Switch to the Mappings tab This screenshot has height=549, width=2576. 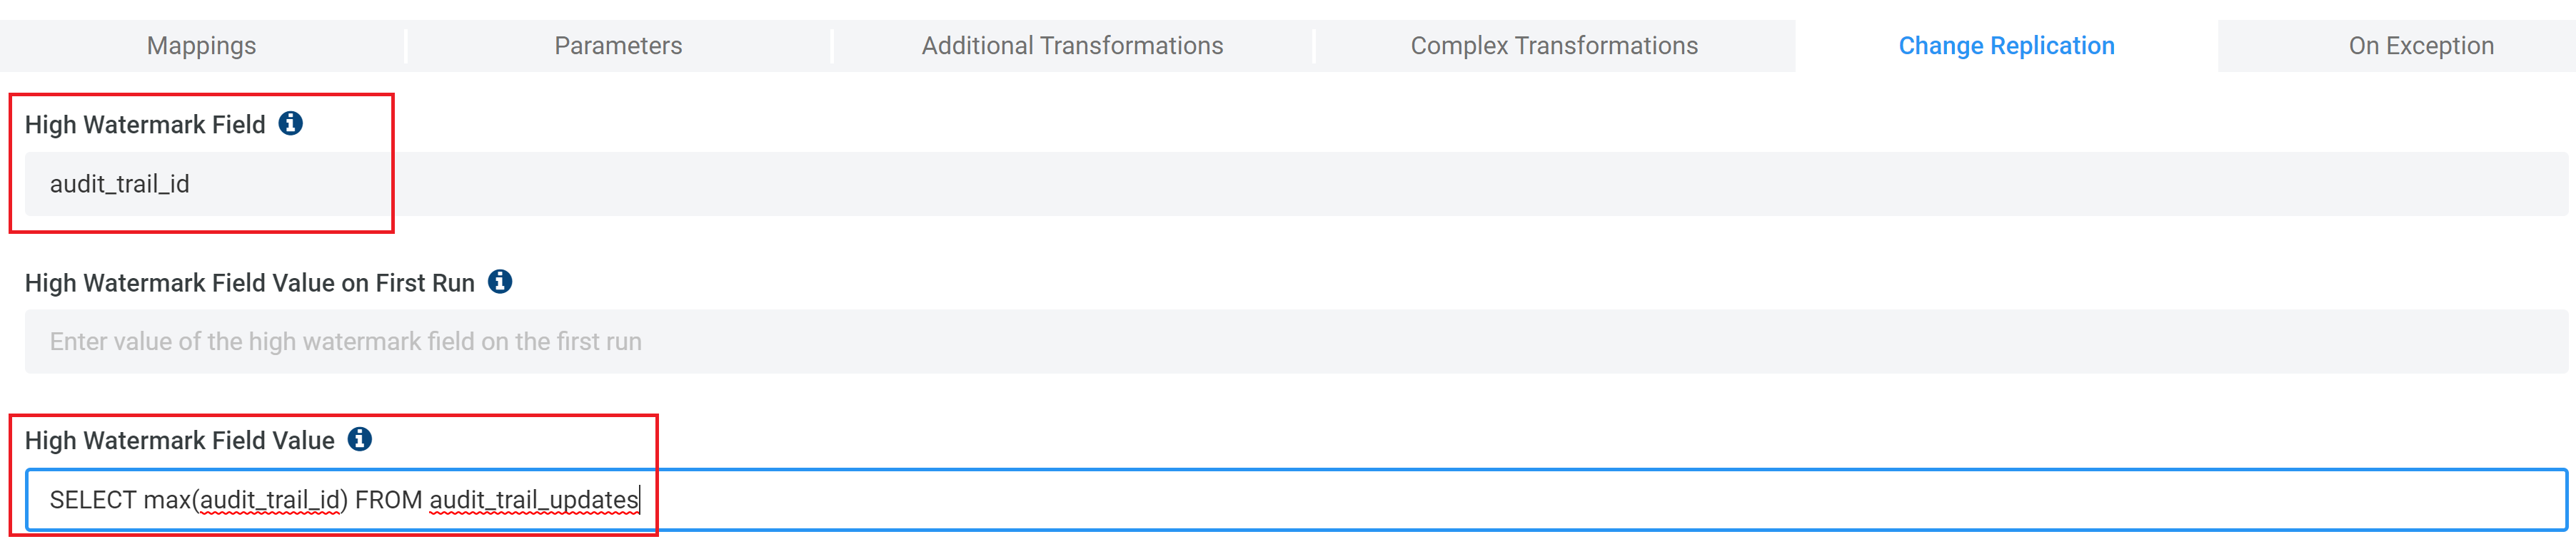[201, 46]
